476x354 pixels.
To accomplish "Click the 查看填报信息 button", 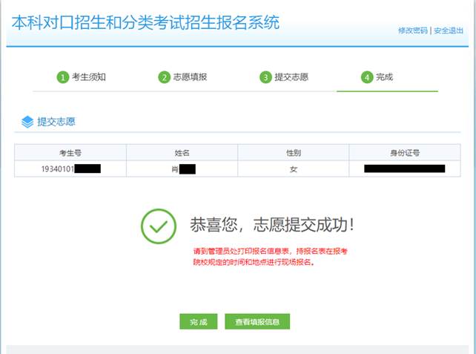I will (257, 321).
